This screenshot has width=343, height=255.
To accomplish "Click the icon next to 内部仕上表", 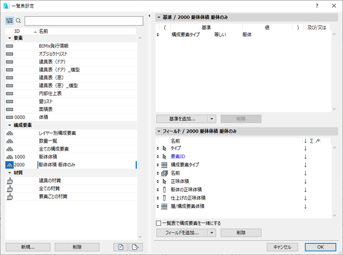I will click(9, 93).
